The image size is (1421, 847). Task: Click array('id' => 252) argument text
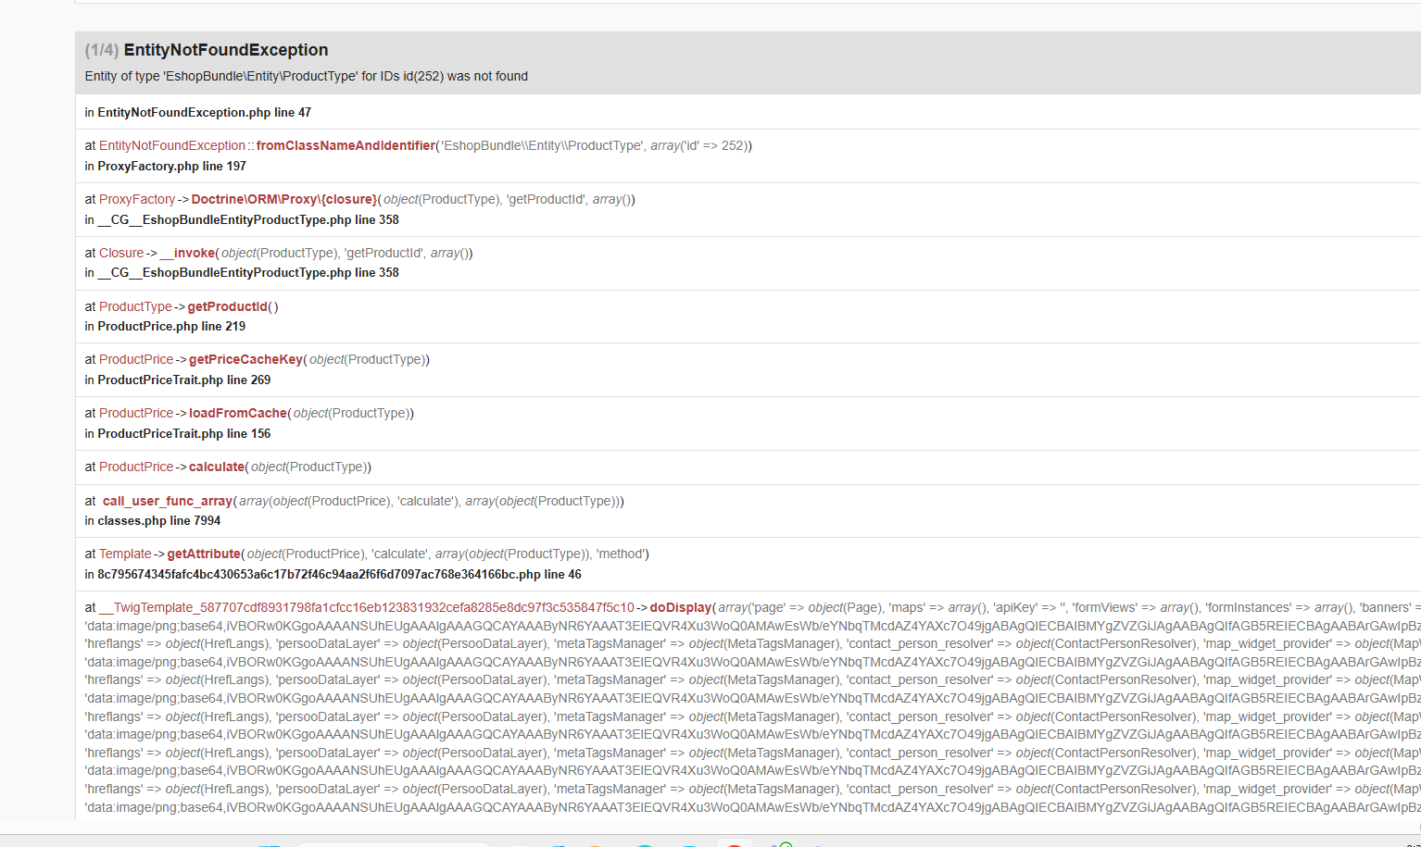pos(699,145)
